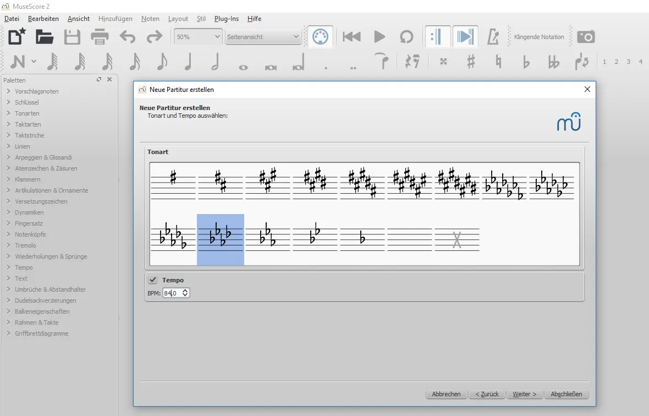Select the atonal X key signature
Screen dimensions: 649x416
457,239
